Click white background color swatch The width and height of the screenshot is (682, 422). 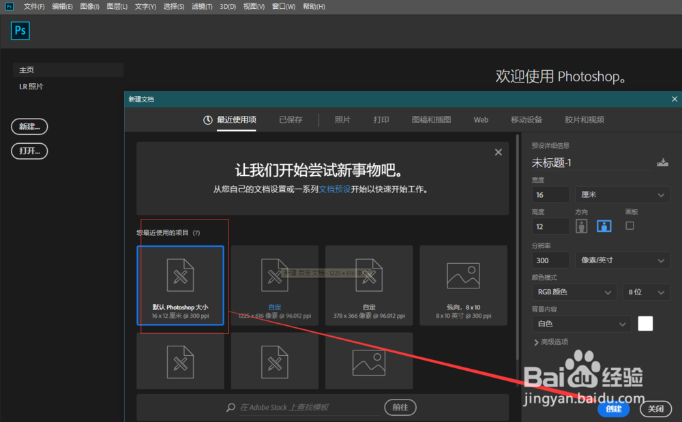coord(645,324)
